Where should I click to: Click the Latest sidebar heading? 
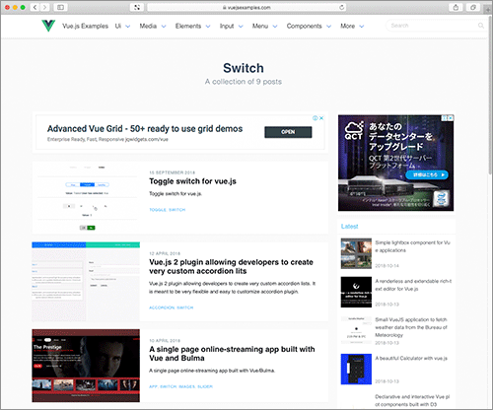click(349, 227)
